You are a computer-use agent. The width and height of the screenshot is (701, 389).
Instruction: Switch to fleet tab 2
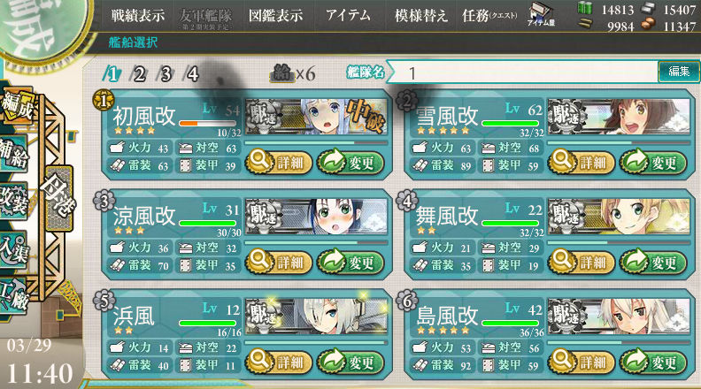139,73
